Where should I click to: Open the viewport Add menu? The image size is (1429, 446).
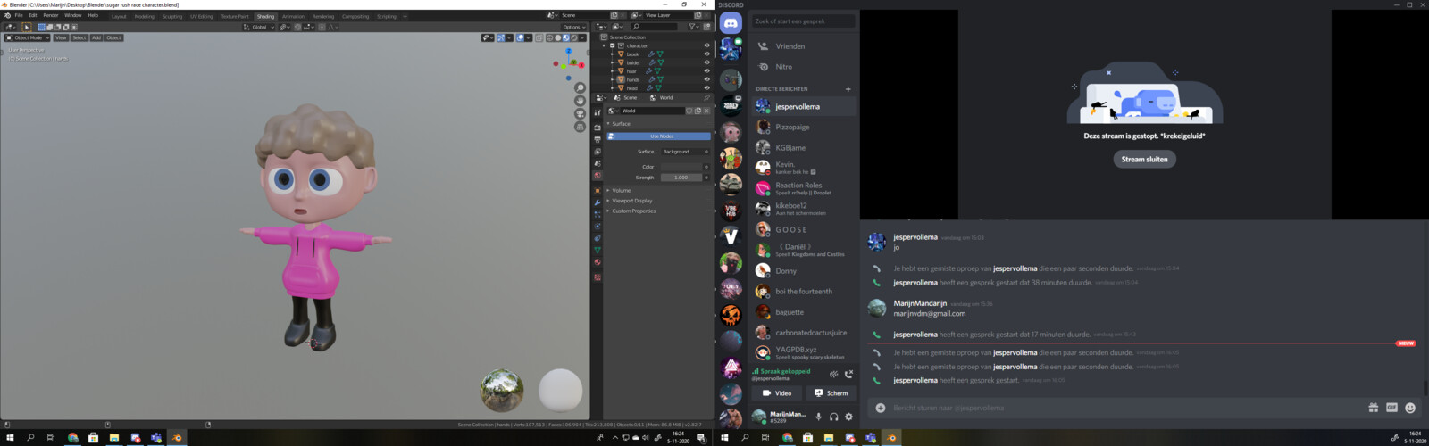pos(96,37)
